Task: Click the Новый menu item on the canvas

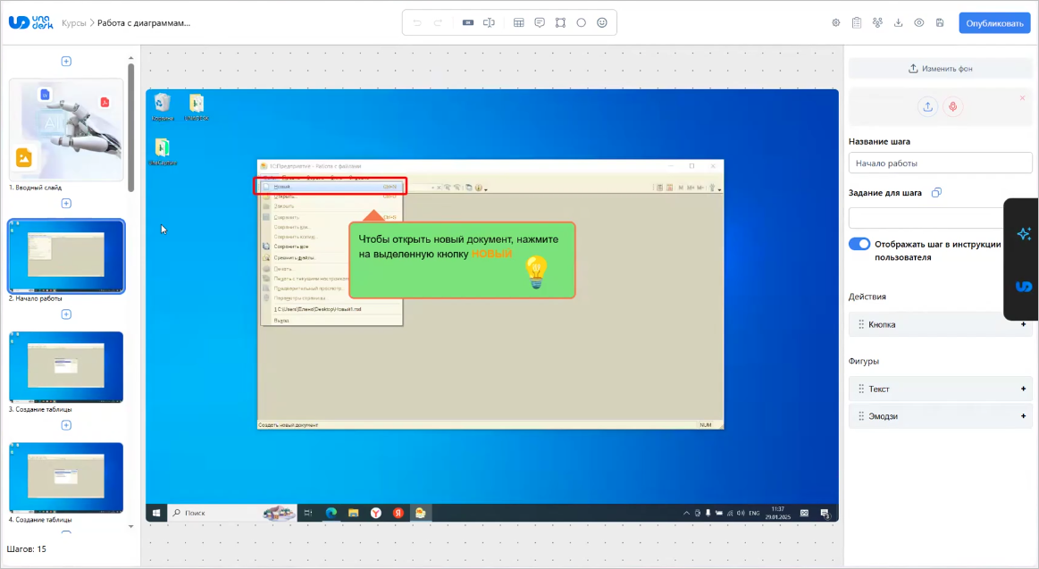Action: click(330, 186)
